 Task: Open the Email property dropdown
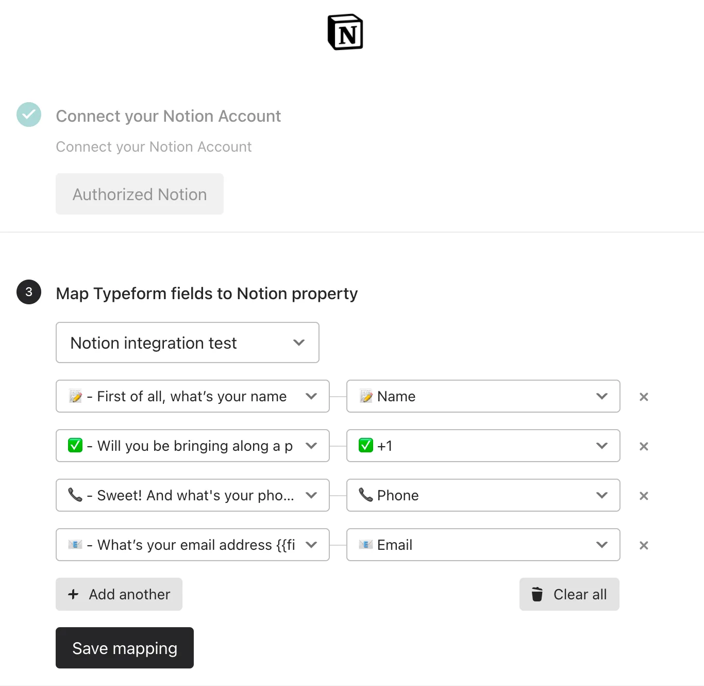tap(483, 545)
